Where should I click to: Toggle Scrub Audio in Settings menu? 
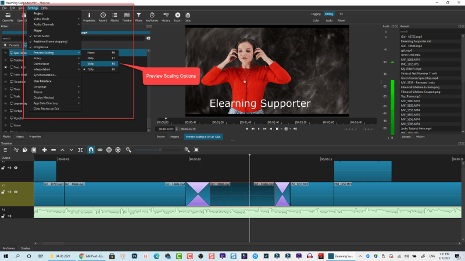pyautogui.click(x=42, y=36)
